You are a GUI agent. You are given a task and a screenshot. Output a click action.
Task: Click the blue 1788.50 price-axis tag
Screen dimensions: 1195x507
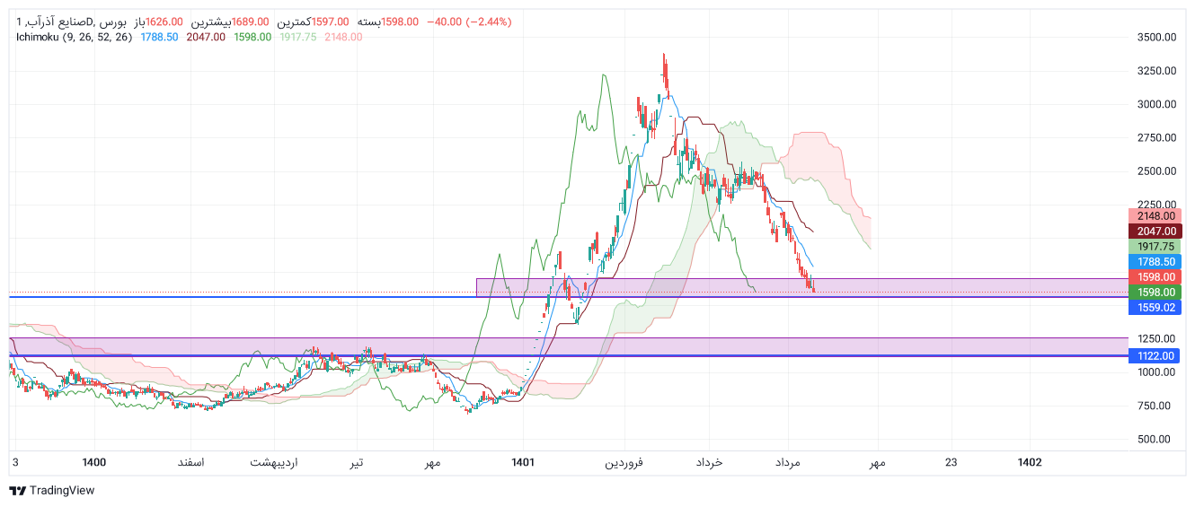click(1155, 261)
